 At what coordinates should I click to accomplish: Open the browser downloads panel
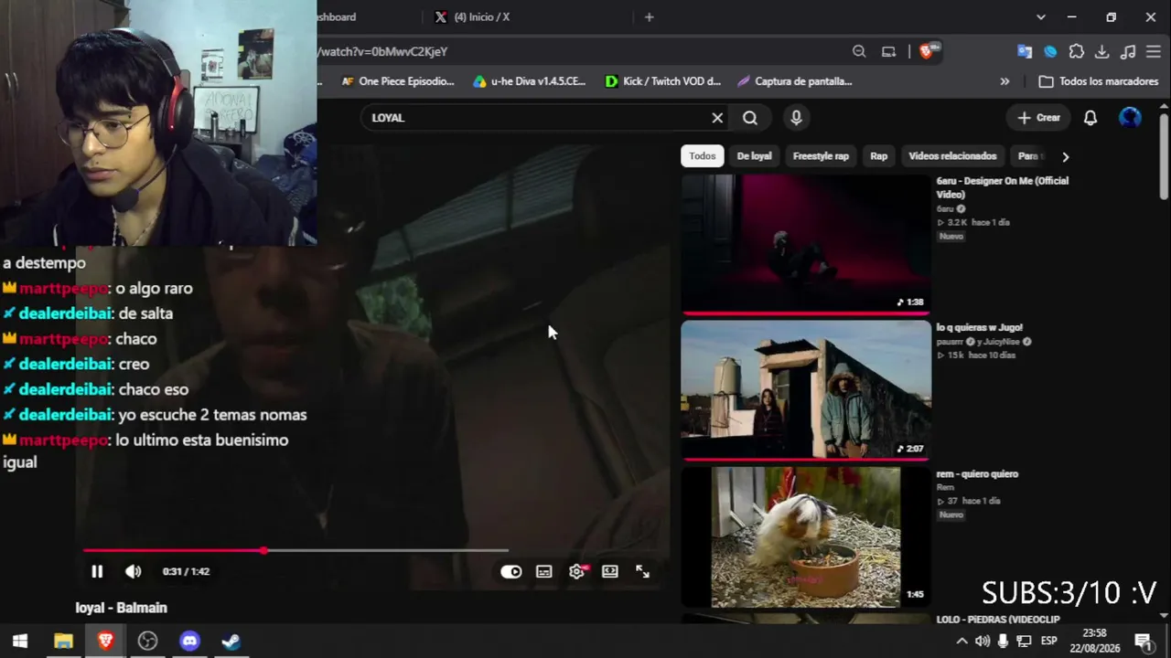click(x=1102, y=52)
